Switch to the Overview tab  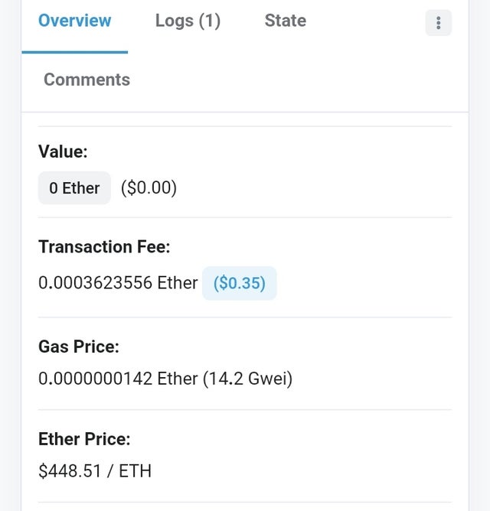click(x=75, y=21)
